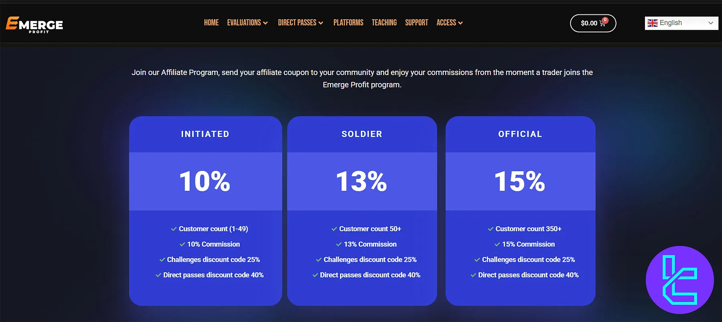The width and height of the screenshot is (722, 322).
Task: Open the Support page link
Action: 416,23
